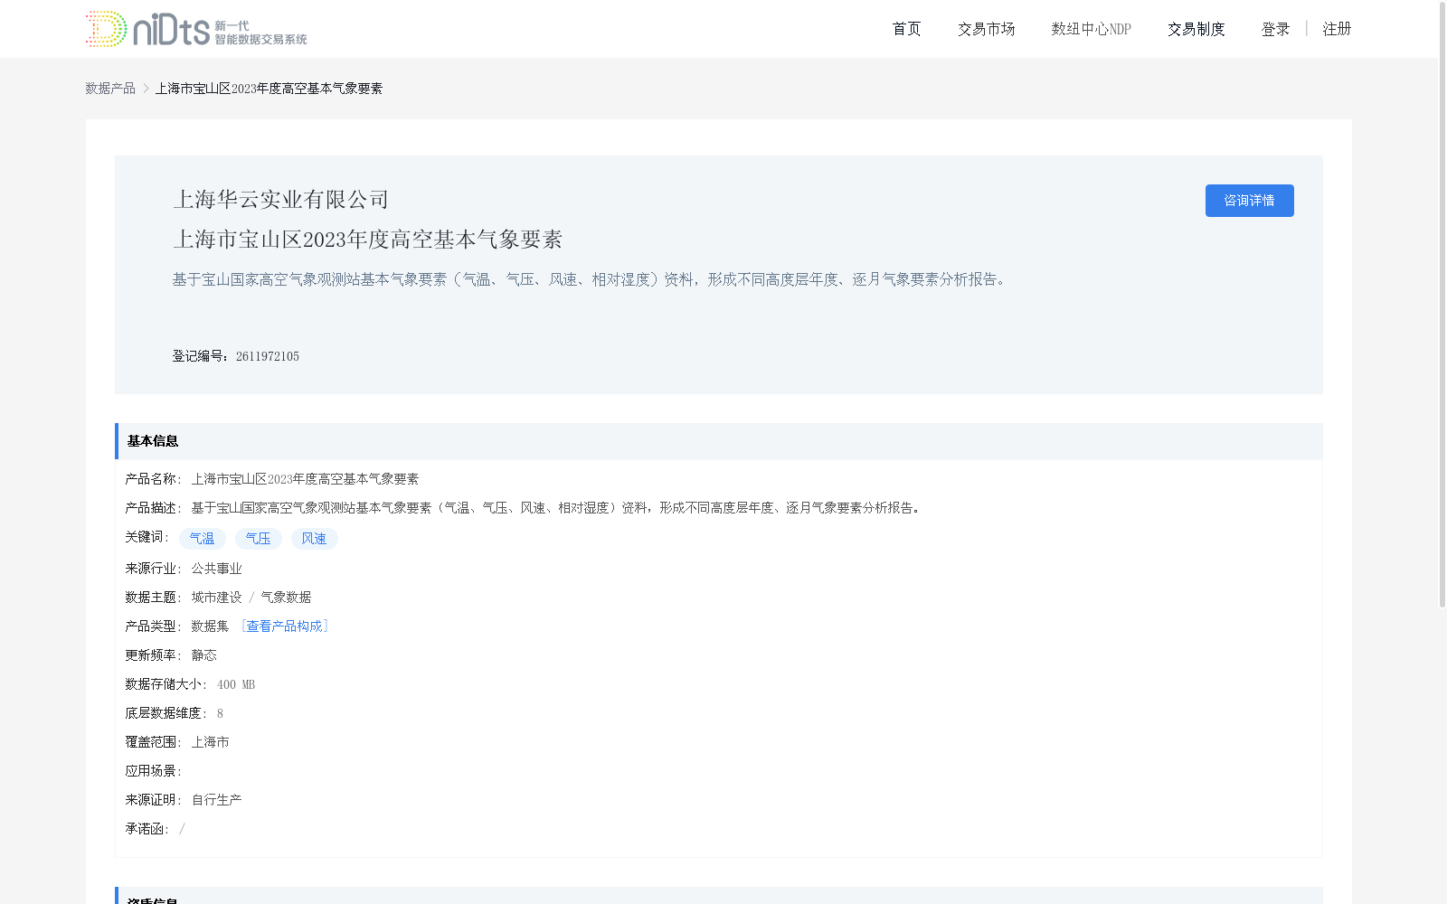
Task: Click the 上海市 coverage value
Action: click(210, 742)
